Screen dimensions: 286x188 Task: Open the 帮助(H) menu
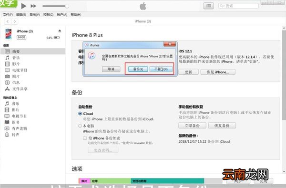[76, 15]
